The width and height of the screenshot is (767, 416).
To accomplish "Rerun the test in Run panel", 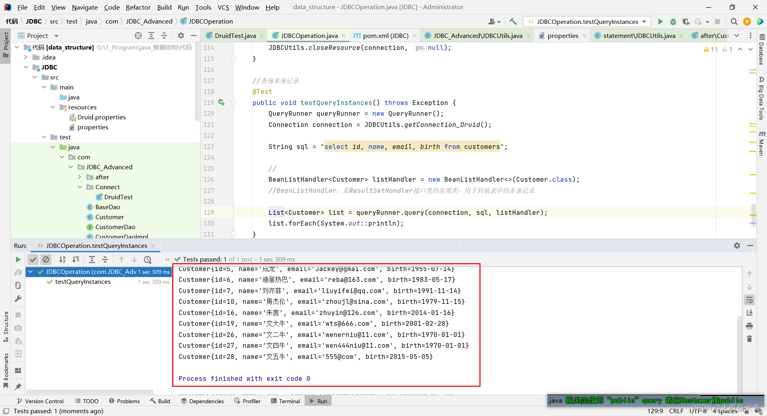I will pos(18,260).
